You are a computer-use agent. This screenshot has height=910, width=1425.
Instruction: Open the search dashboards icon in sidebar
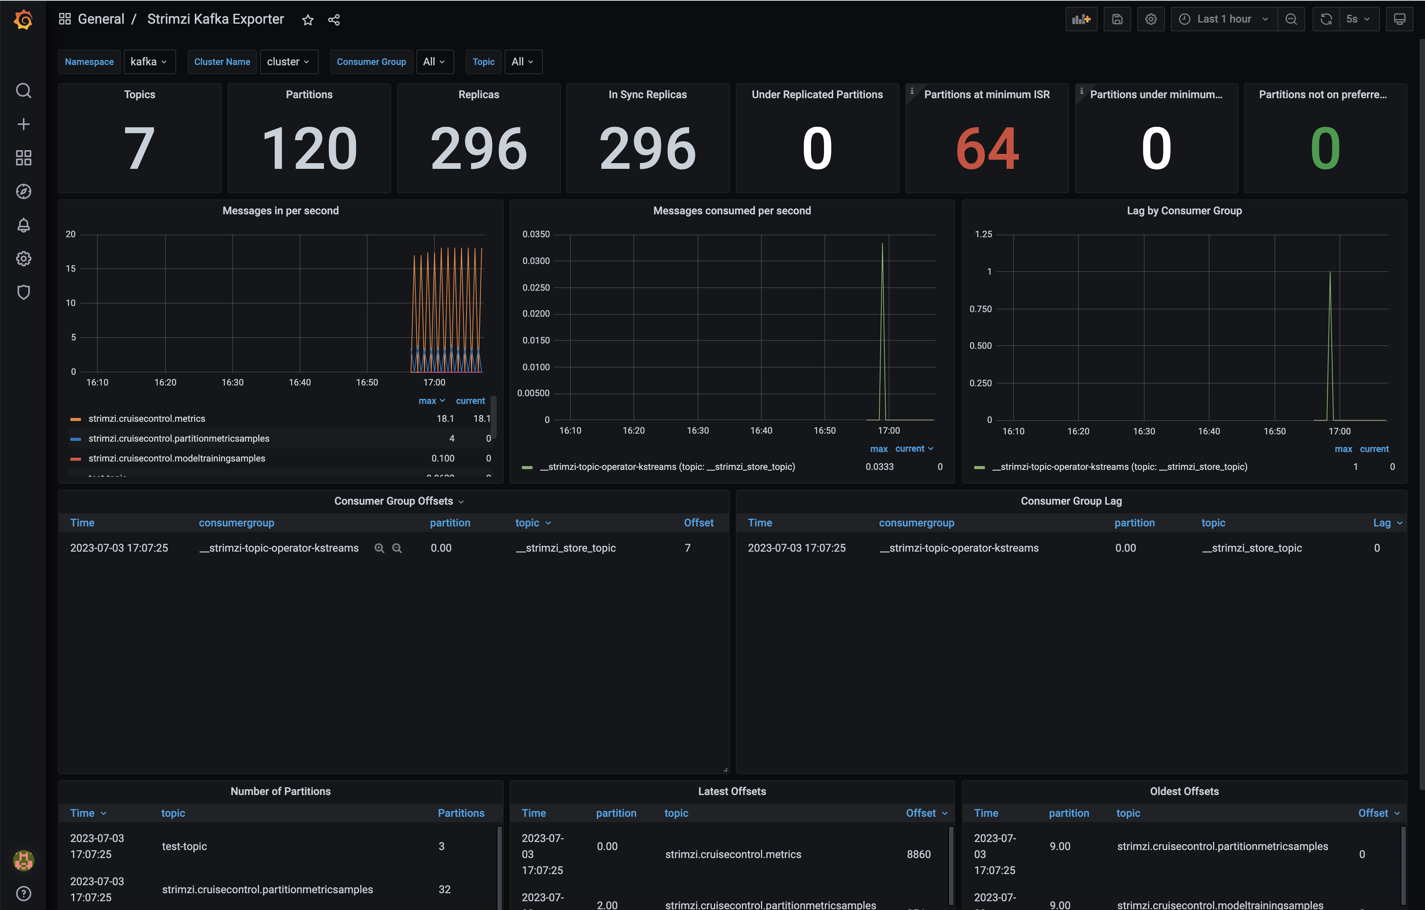pos(23,91)
